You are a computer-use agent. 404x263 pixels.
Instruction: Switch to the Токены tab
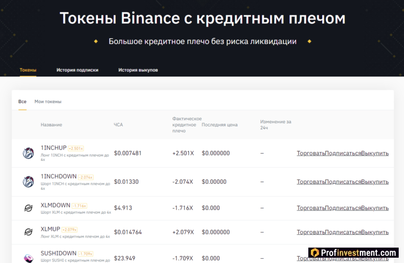click(x=28, y=70)
